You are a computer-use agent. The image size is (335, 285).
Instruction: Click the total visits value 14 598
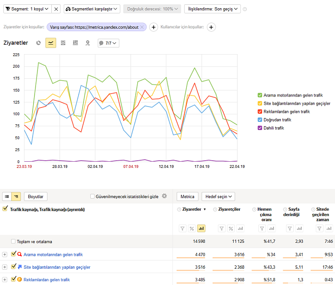[x=199, y=241]
